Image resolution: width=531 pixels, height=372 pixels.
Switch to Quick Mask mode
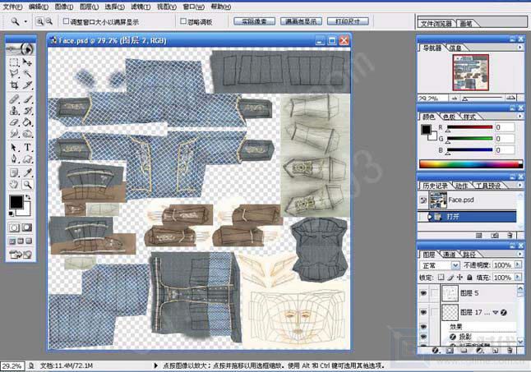[27, 227]
